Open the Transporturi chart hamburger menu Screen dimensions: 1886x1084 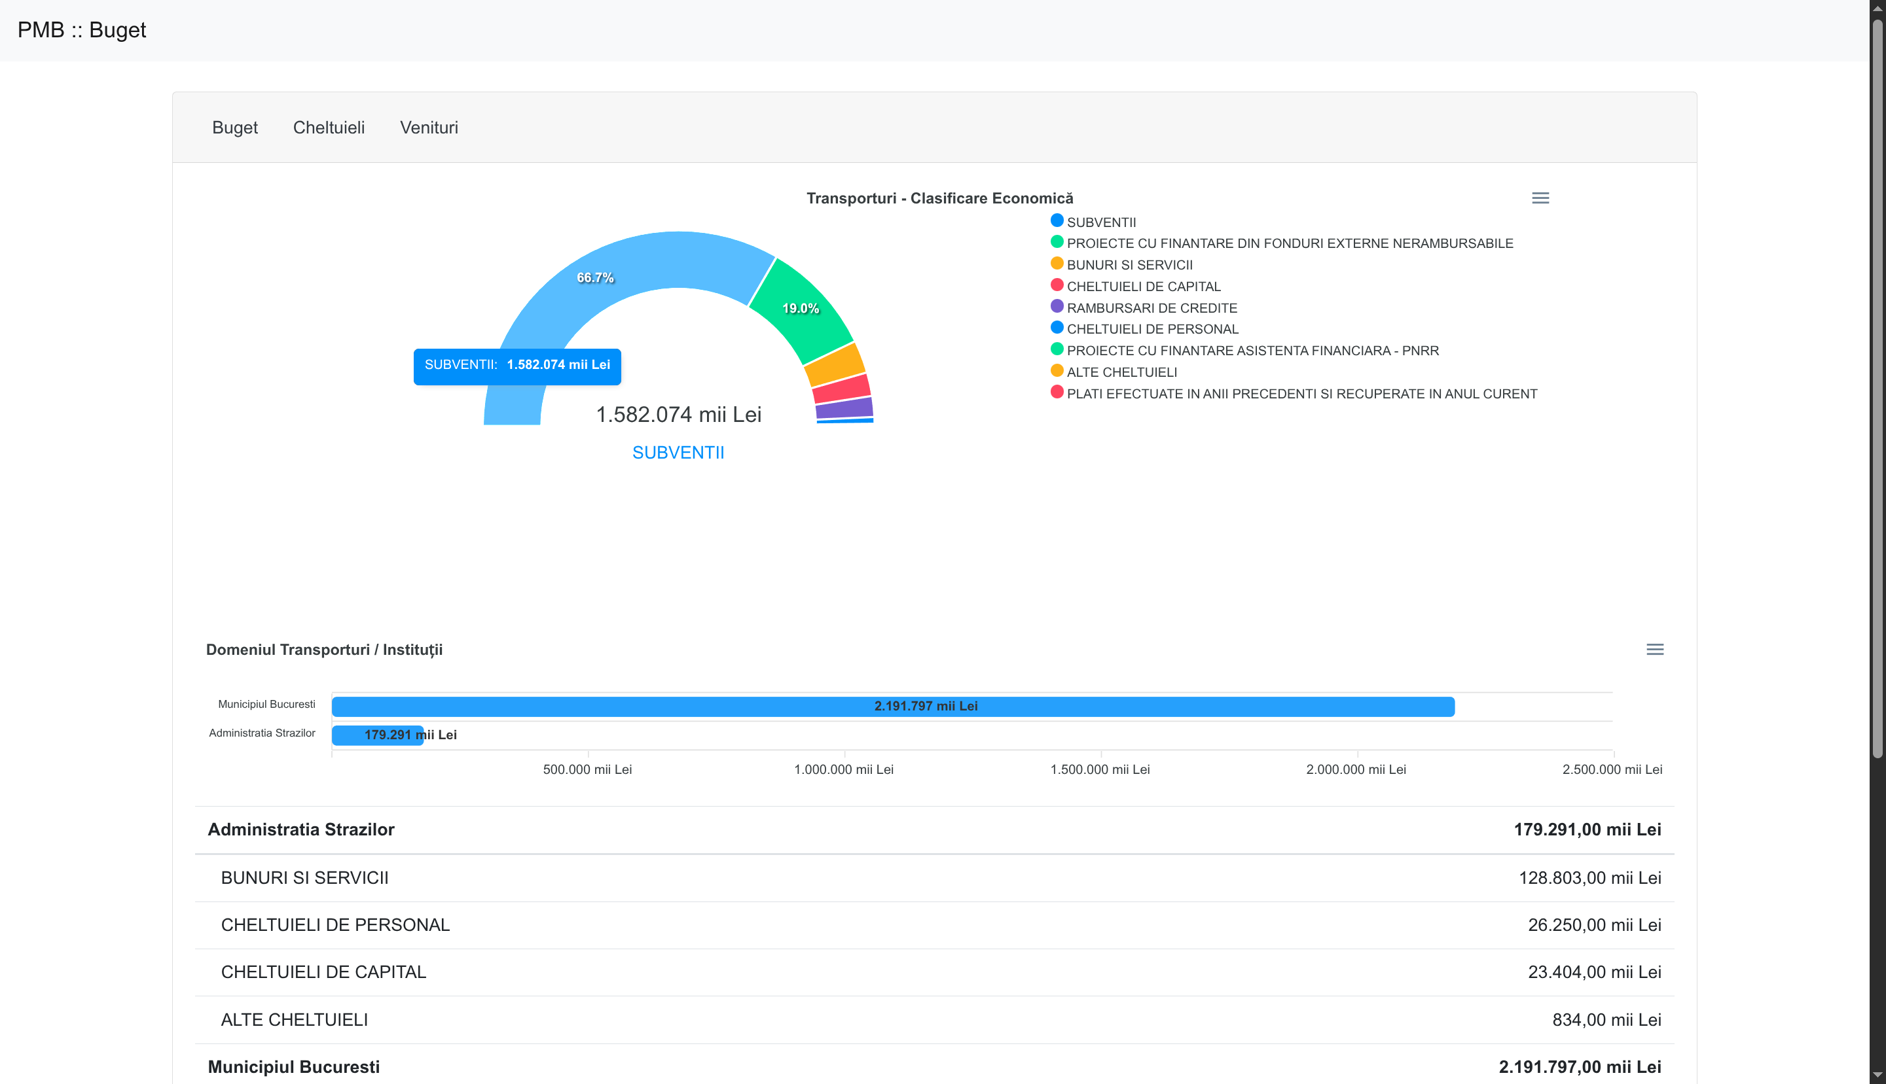click(x=1540, y=198)
